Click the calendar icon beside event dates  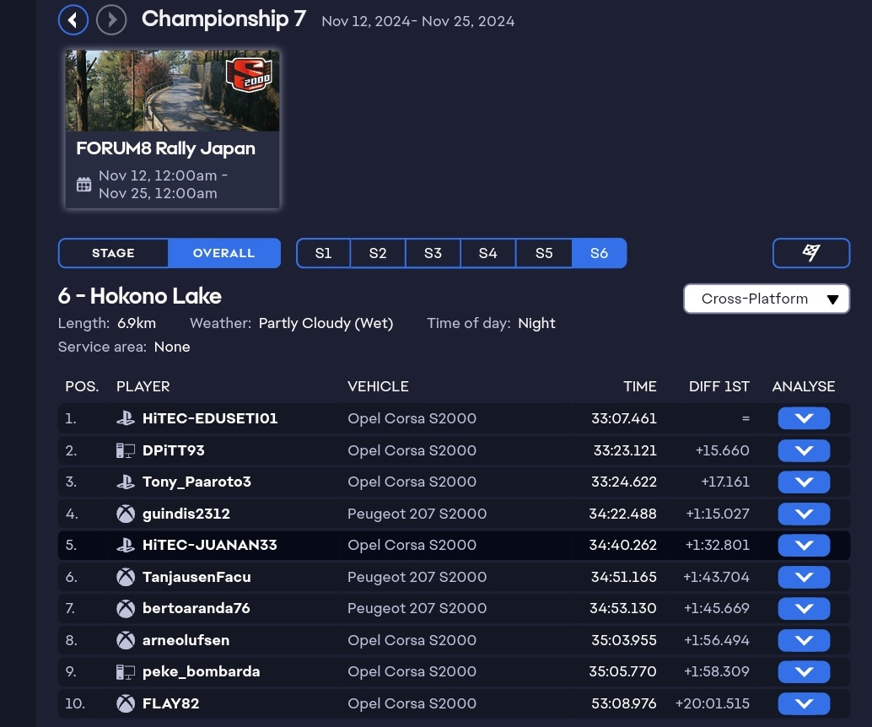click(x=84, y=184)
